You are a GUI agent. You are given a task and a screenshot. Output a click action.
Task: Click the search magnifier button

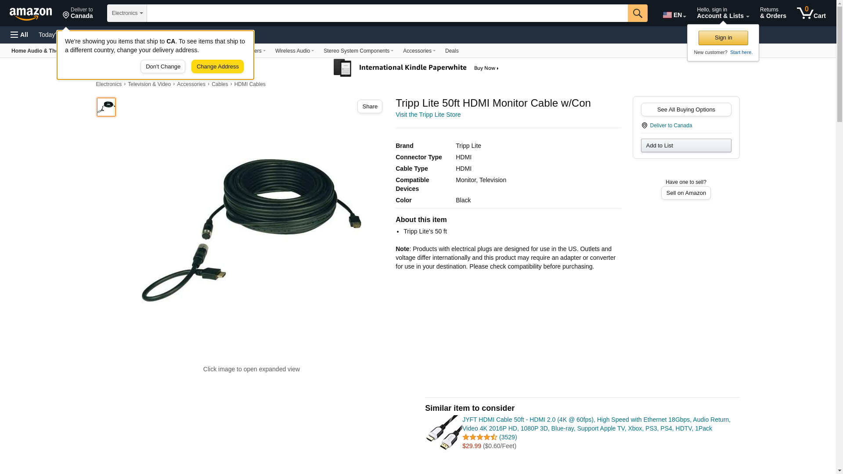tap(638, 13)
